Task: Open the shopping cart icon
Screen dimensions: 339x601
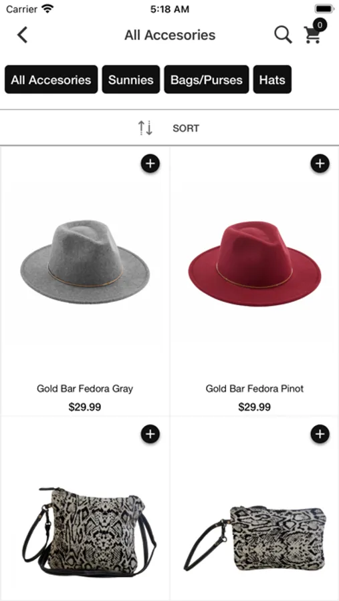Action: coord(312,35)
